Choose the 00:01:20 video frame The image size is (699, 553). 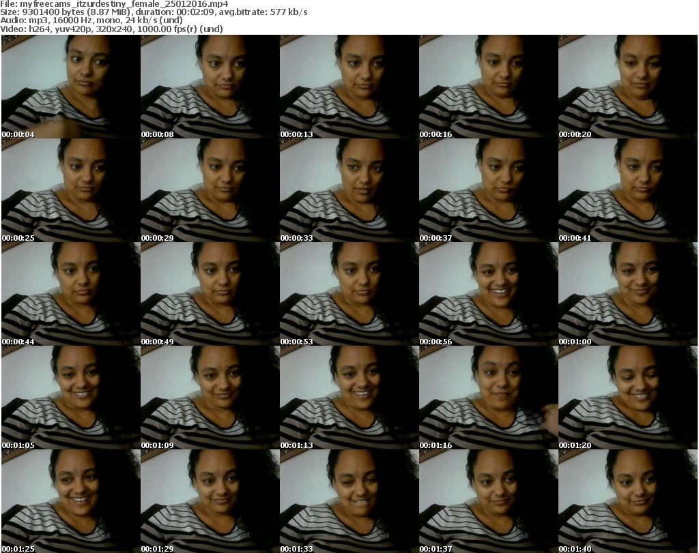[628, 398]
